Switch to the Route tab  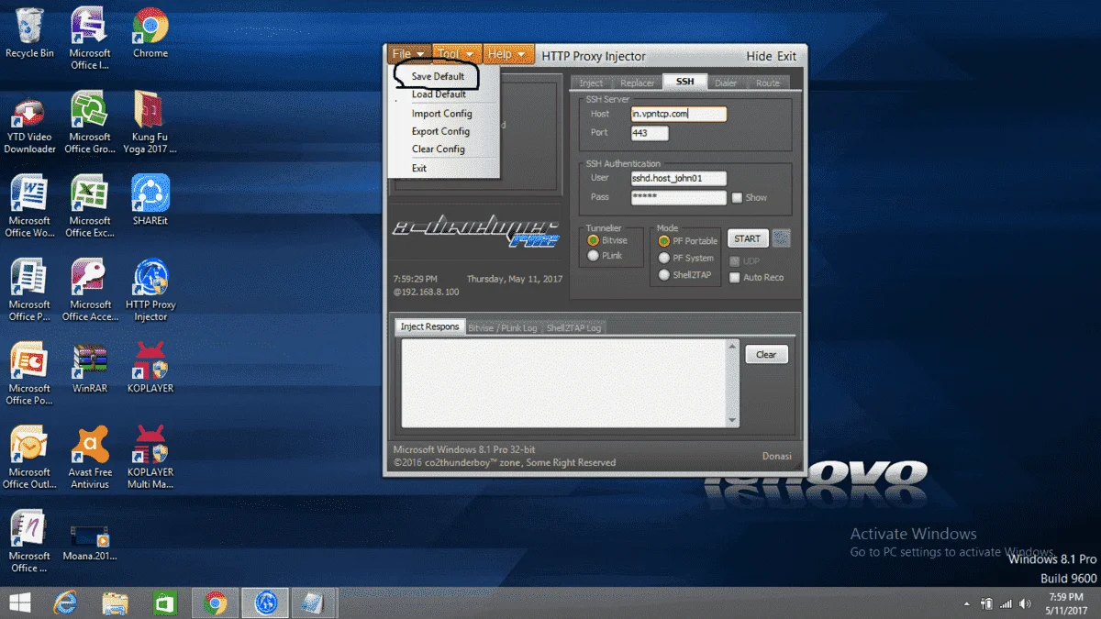point(768,83)
